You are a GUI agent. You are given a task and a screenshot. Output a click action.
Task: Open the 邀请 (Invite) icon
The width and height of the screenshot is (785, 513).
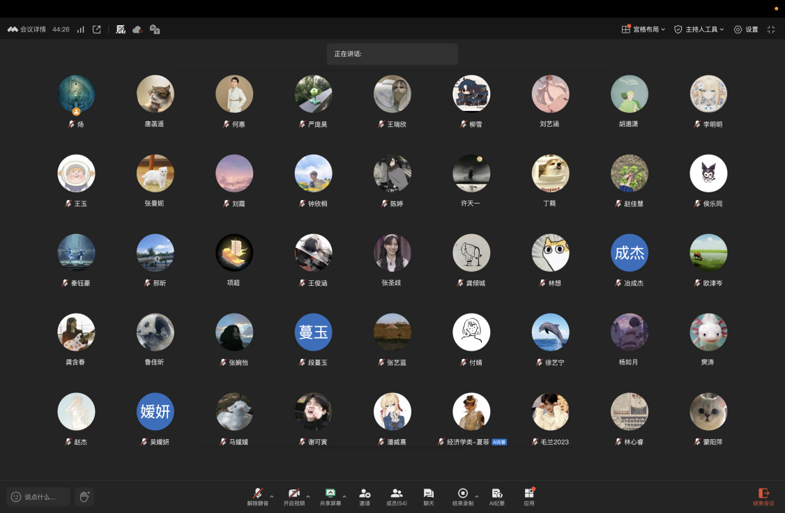pyautogui.click(x=364, y=496)
